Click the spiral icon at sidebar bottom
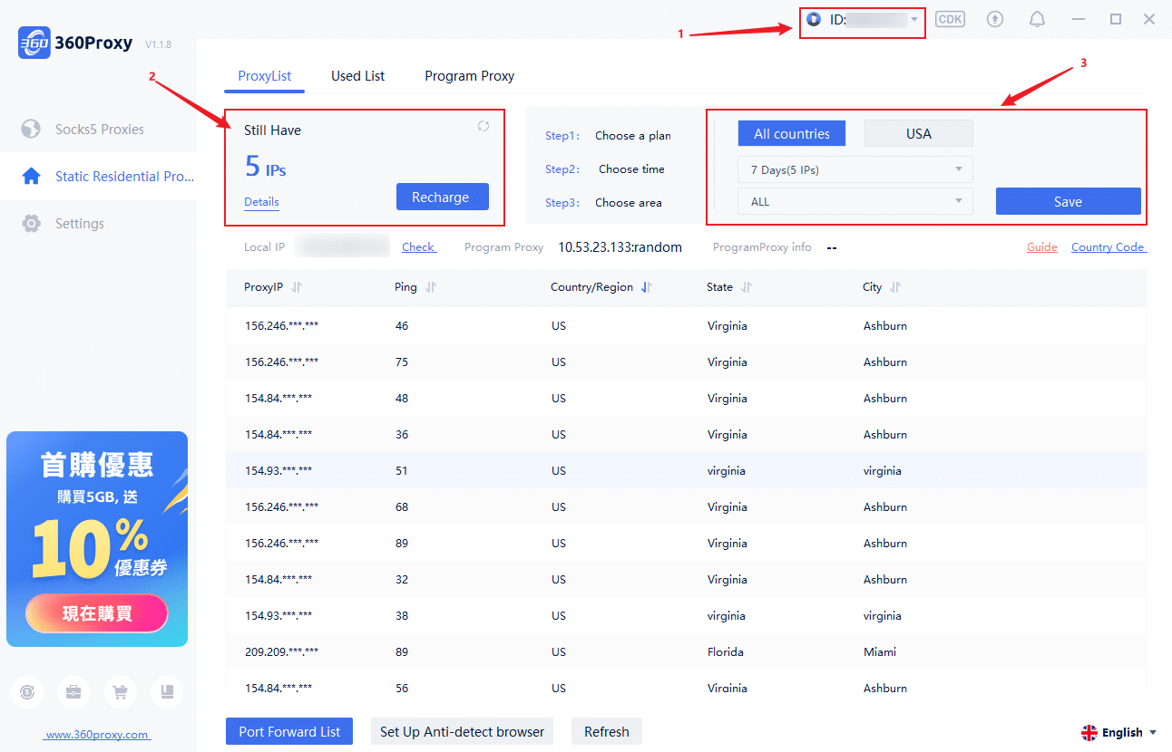Image resolution: width=1172 pixels, height=752 pixels. click(27, 692)
